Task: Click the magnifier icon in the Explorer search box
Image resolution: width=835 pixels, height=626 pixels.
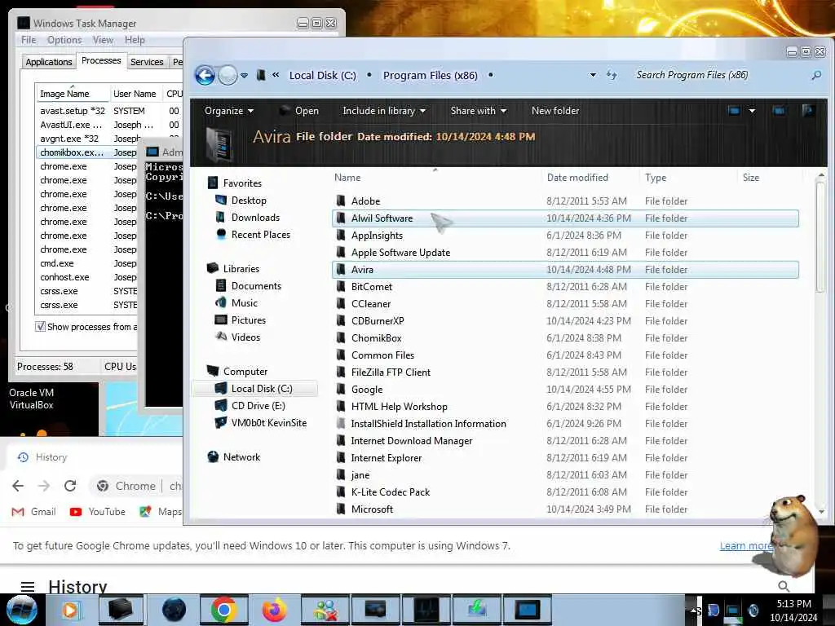Action: tap(816, 76)
